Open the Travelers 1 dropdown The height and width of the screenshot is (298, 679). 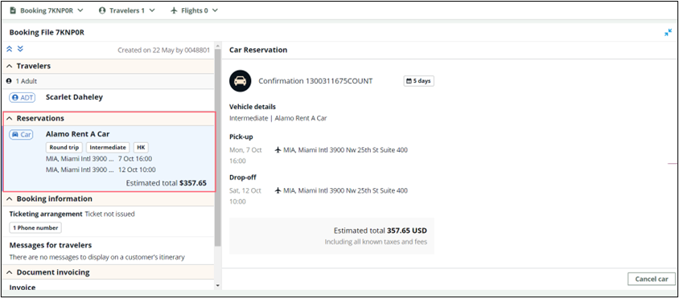click(126, 10)
